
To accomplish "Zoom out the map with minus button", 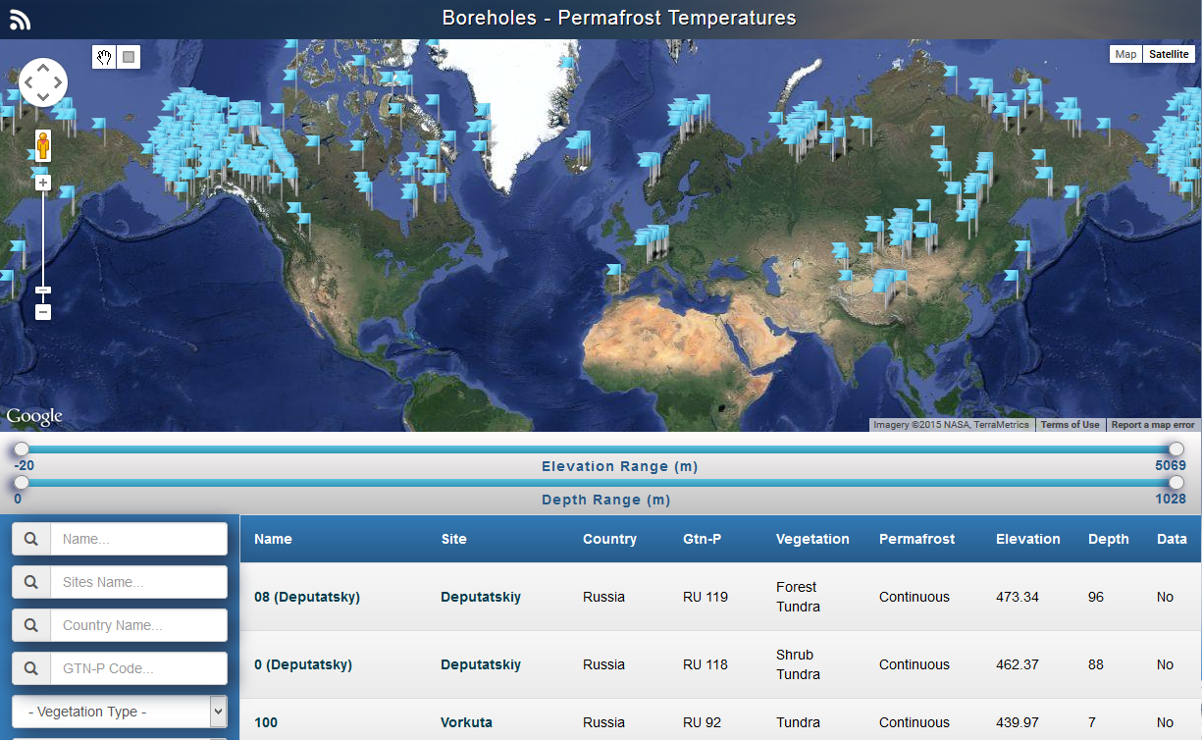I will (43, 312).
